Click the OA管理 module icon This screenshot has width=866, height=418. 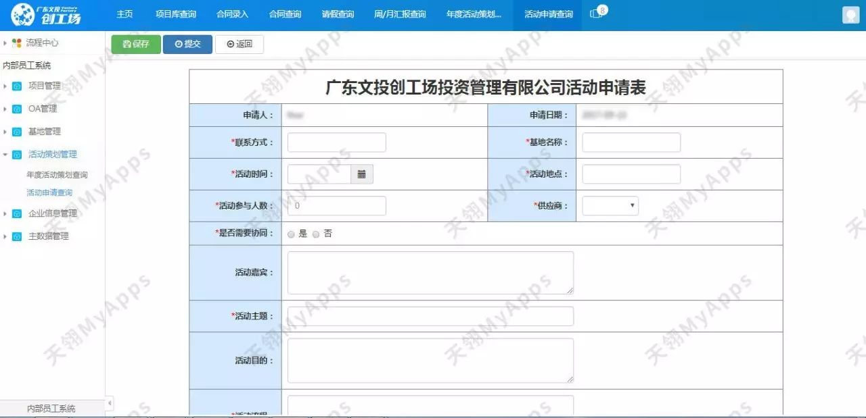coord(17,109)
